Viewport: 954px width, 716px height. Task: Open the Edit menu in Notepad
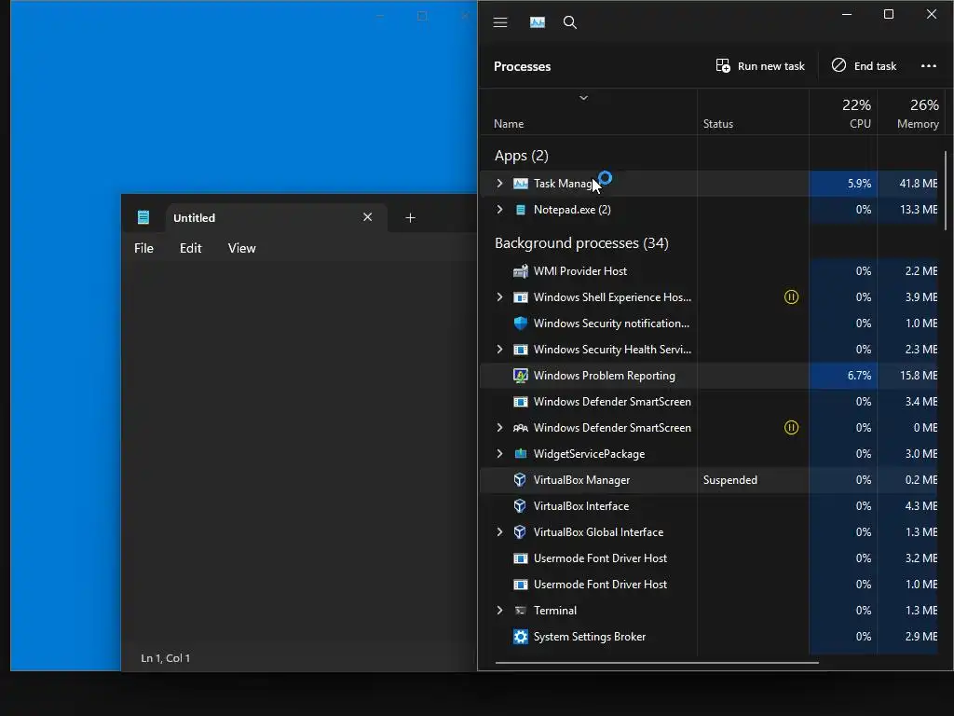[190, 248]
